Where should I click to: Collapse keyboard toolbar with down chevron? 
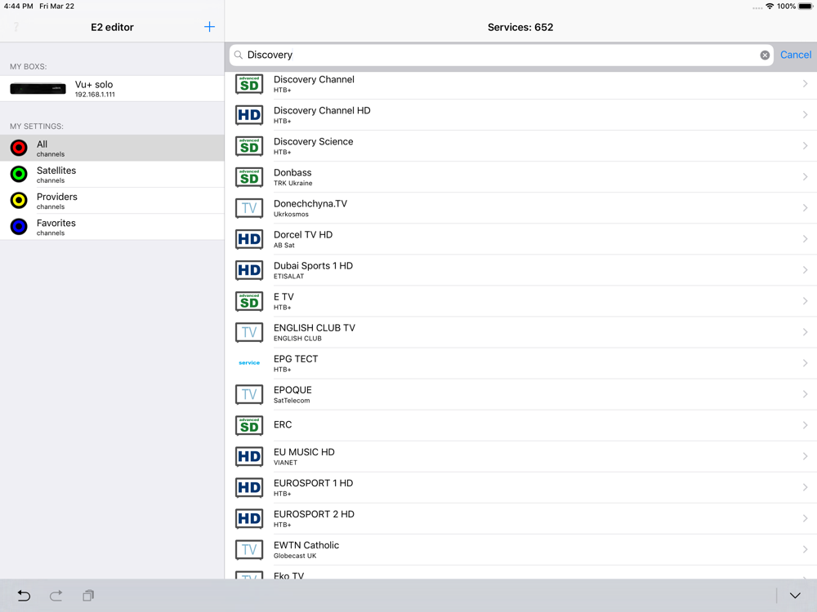pos(795,596)
